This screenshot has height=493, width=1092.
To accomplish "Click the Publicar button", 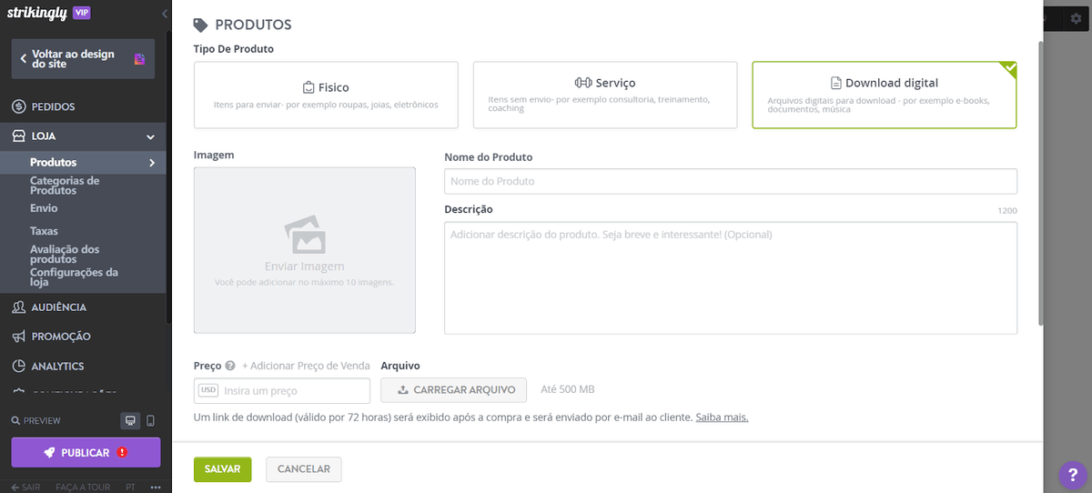I will click(x=86, y=453).
